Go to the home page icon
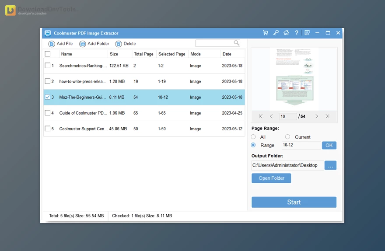The height and width of the screenshot is (251, 385). [x=286, y=33]
